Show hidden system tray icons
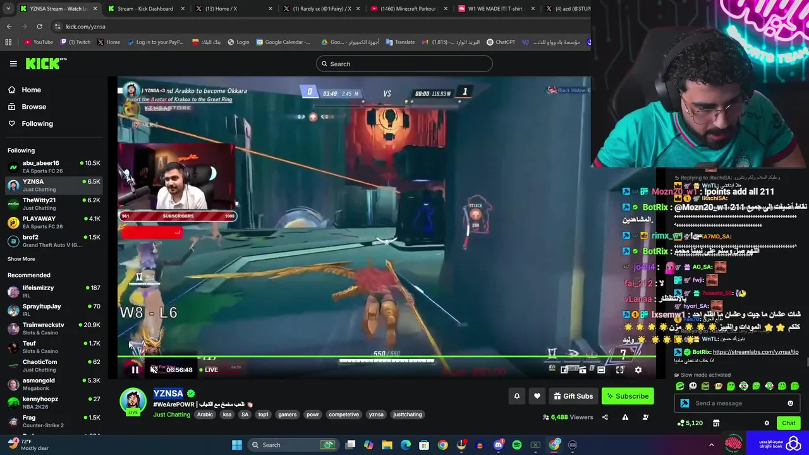 711,445
